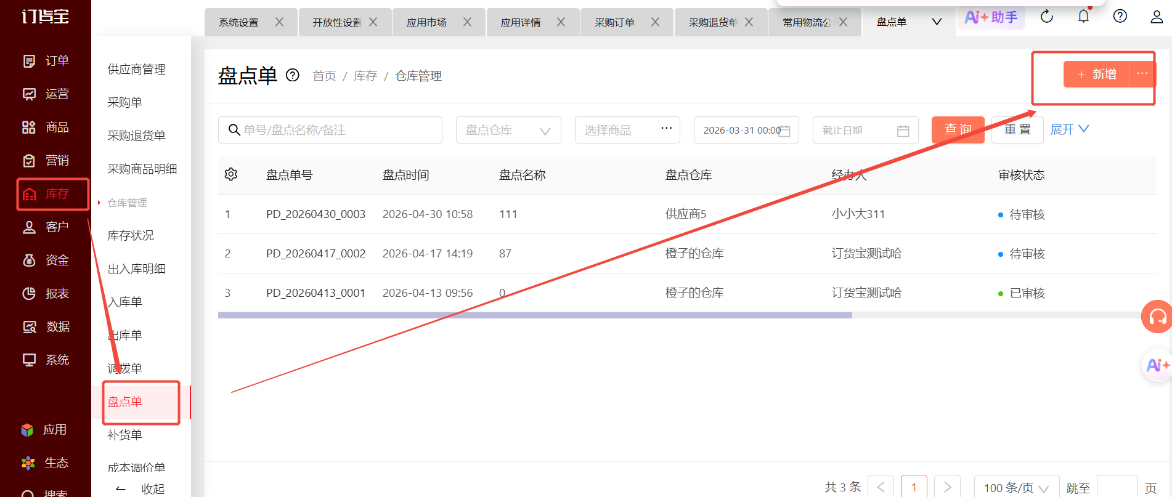Select page 1 in pagination
1172x497 pixels.
pos(914,487)
